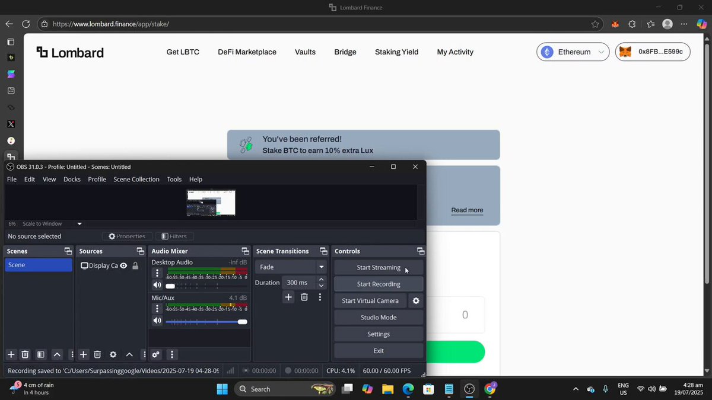
Task: Mute Desktop Audio speaker icon
Action: pyautogui.click(x=157, y=286)
